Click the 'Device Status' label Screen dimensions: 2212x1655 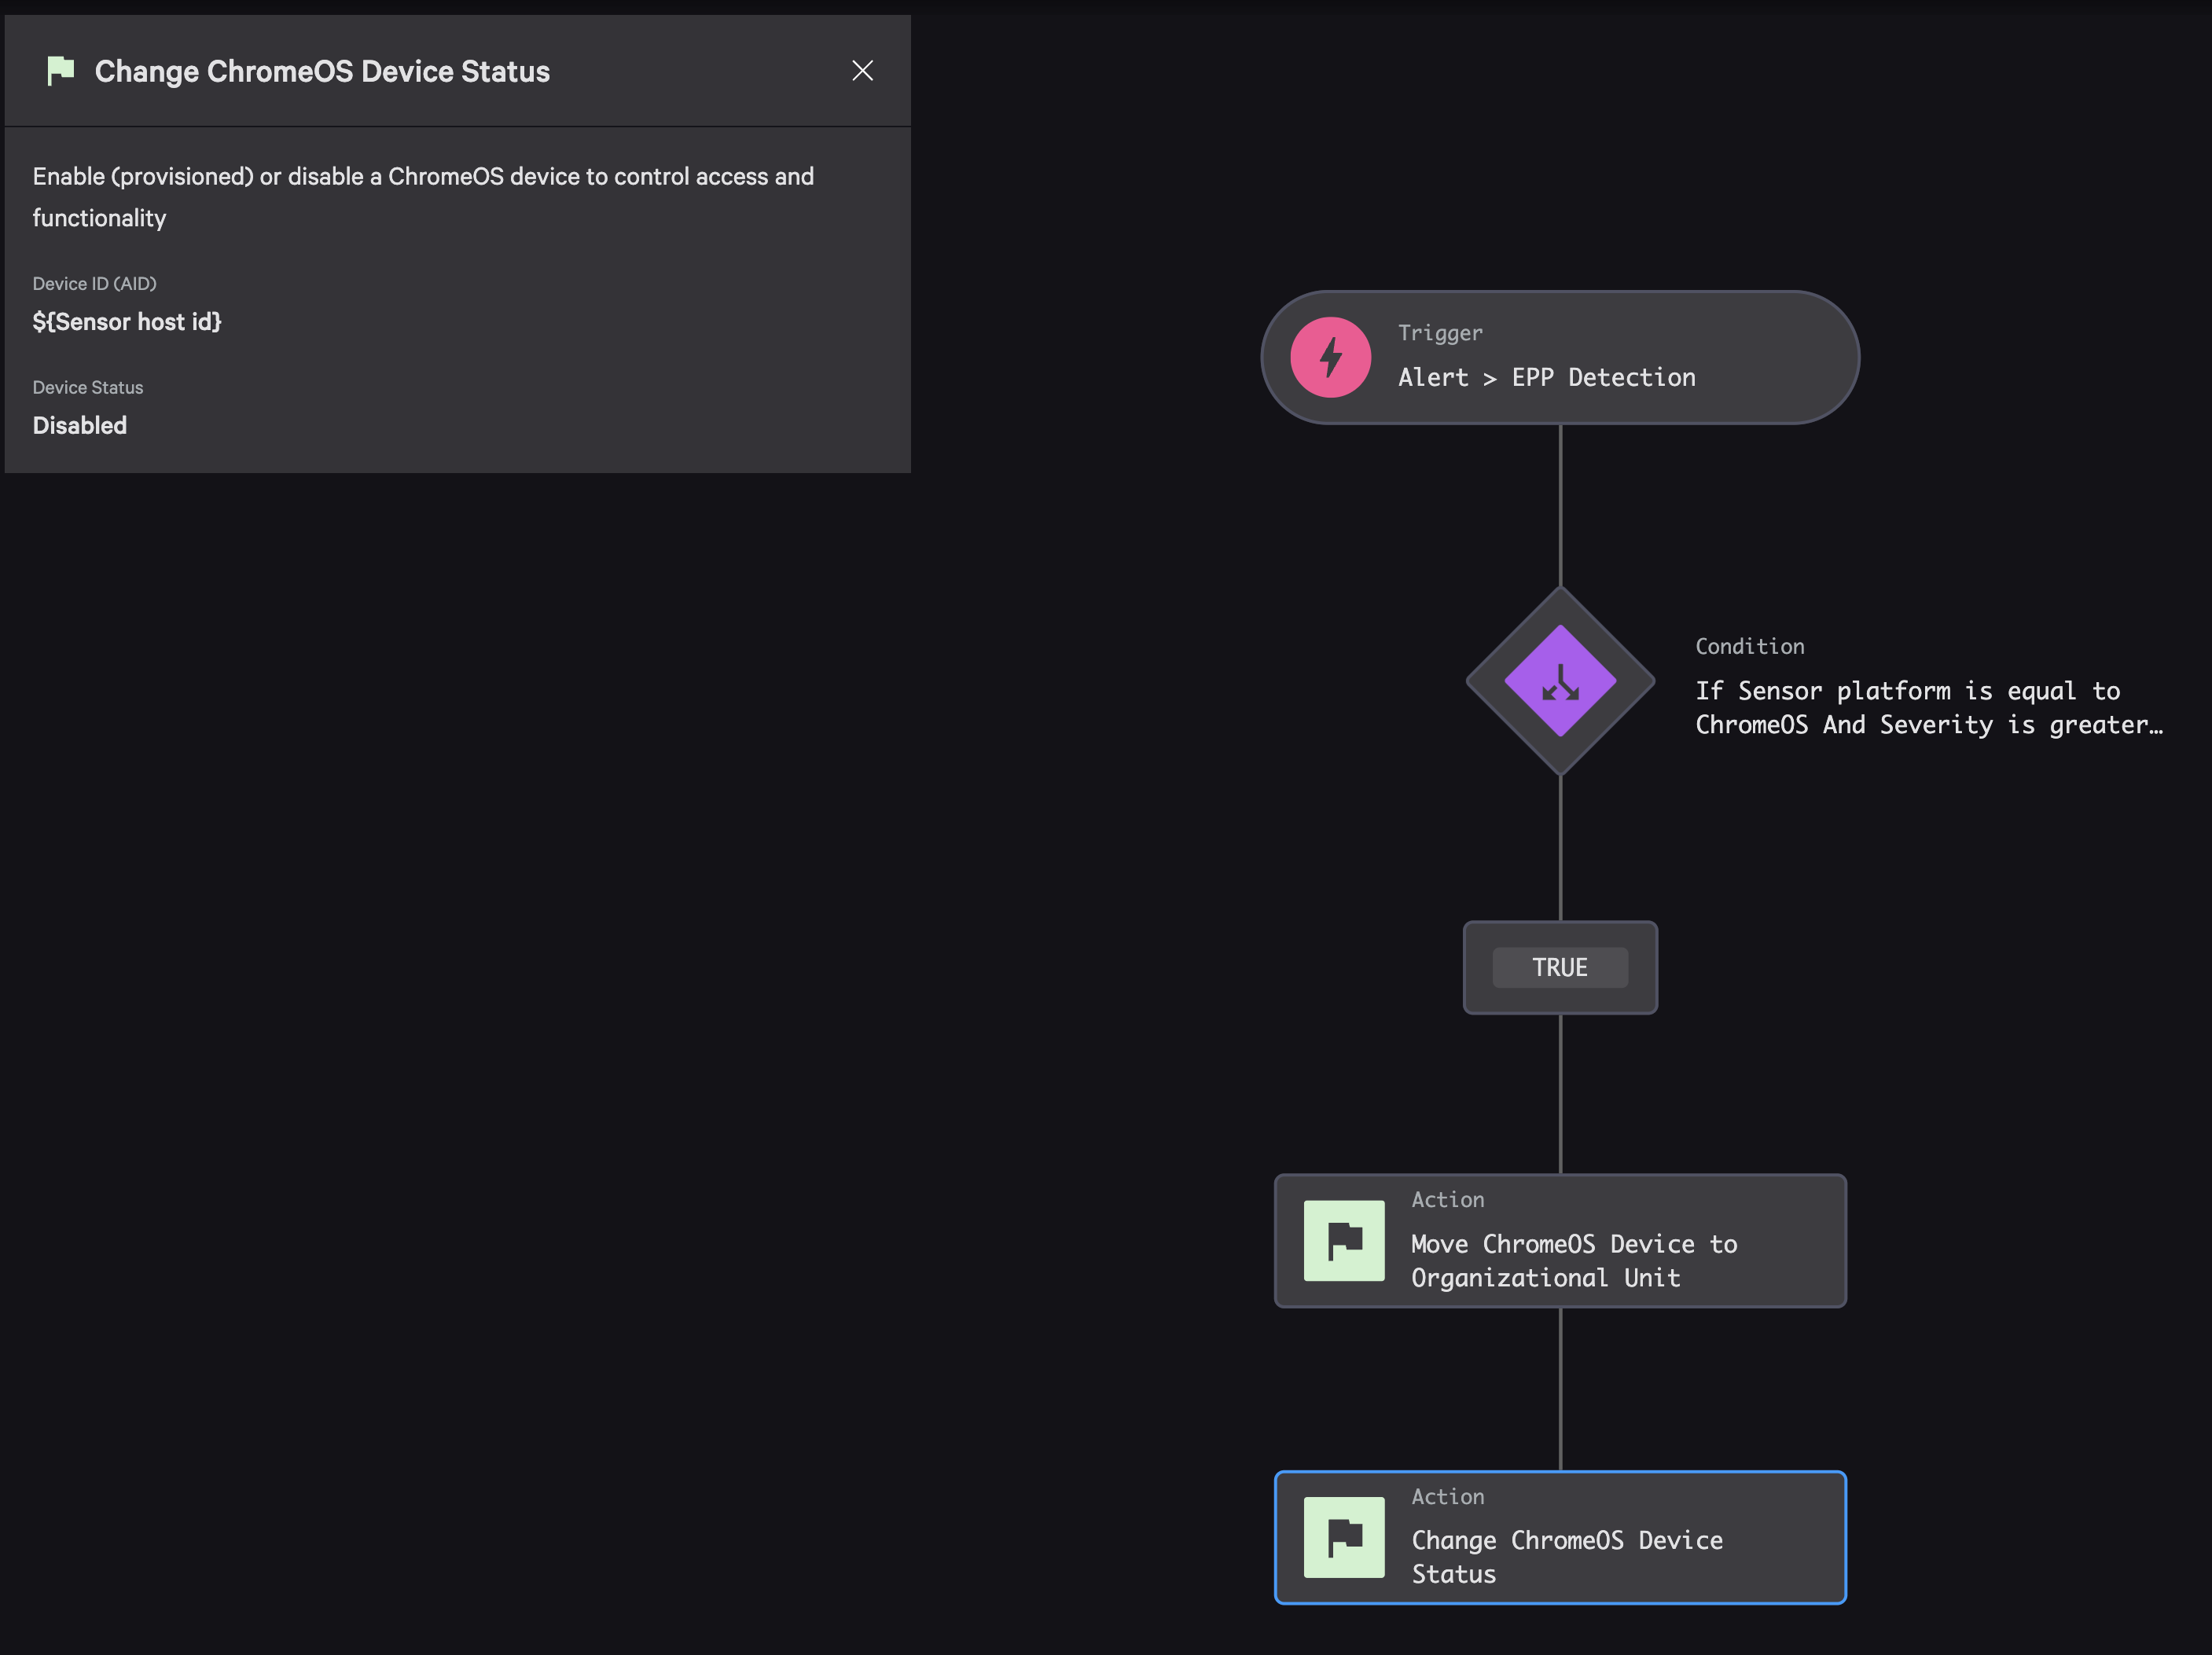pyautogui.click(x=88, y=388)
